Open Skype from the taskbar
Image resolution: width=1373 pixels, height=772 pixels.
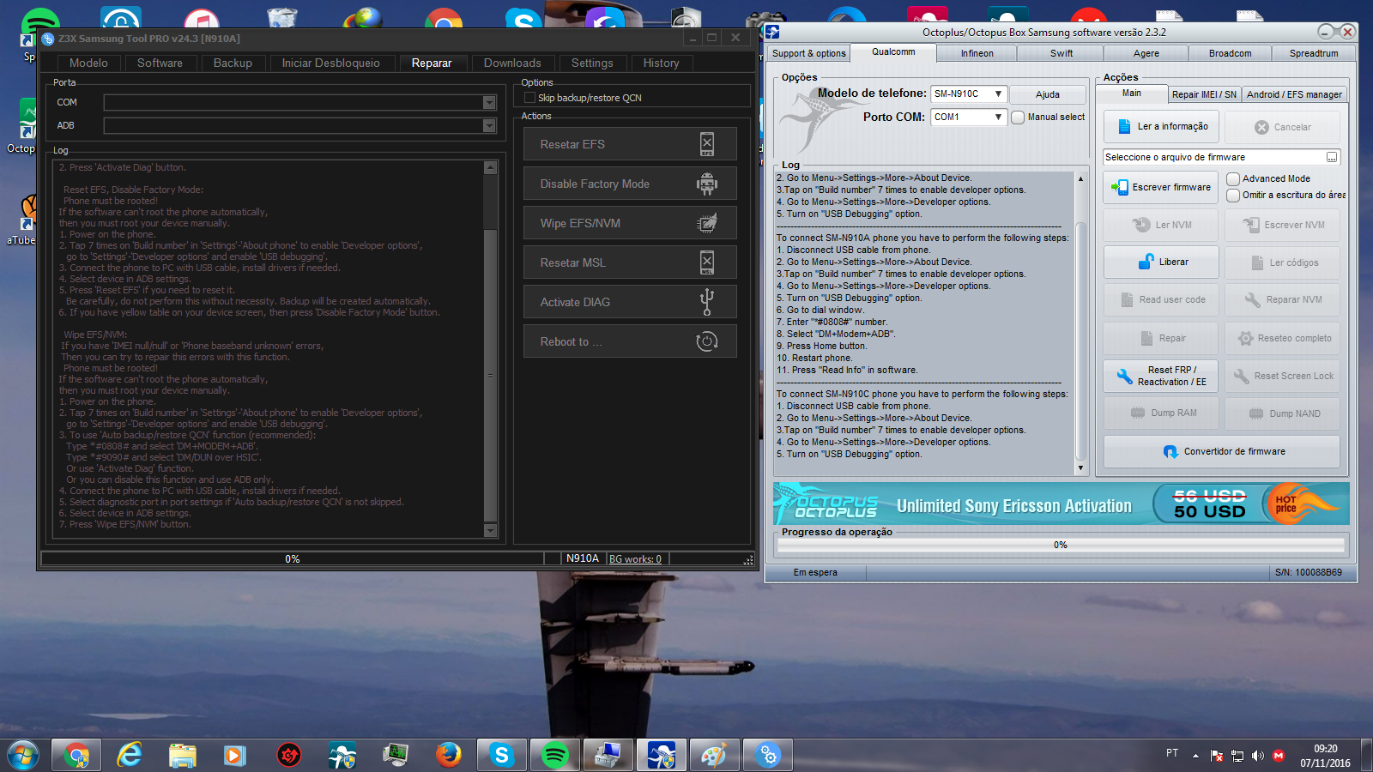pyautogui.click(x=502, y=755)
